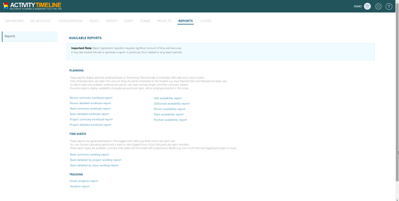The height and width of the screenshot is (201, 399).
Task: Open Position availability report link
Action: coord(170,120)
